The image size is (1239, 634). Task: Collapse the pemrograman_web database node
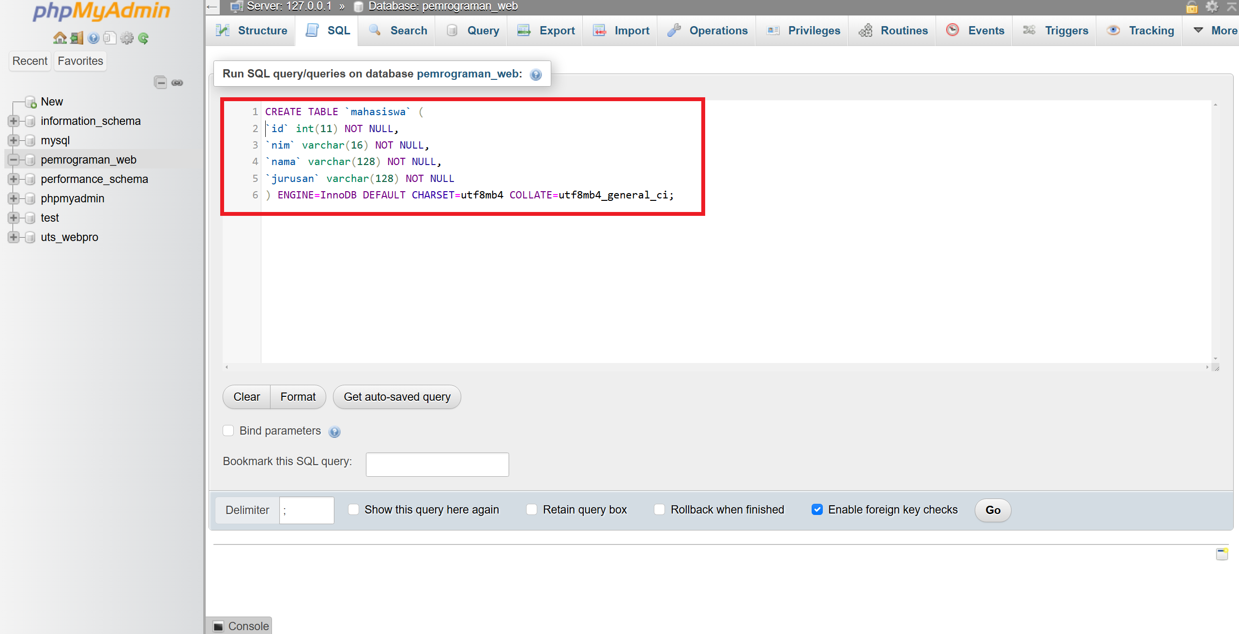(x=14, y=160)
